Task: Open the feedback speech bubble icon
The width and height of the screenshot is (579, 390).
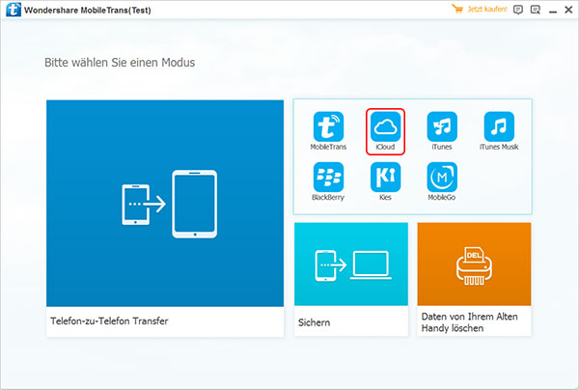Action: click(x=518, y=10)
